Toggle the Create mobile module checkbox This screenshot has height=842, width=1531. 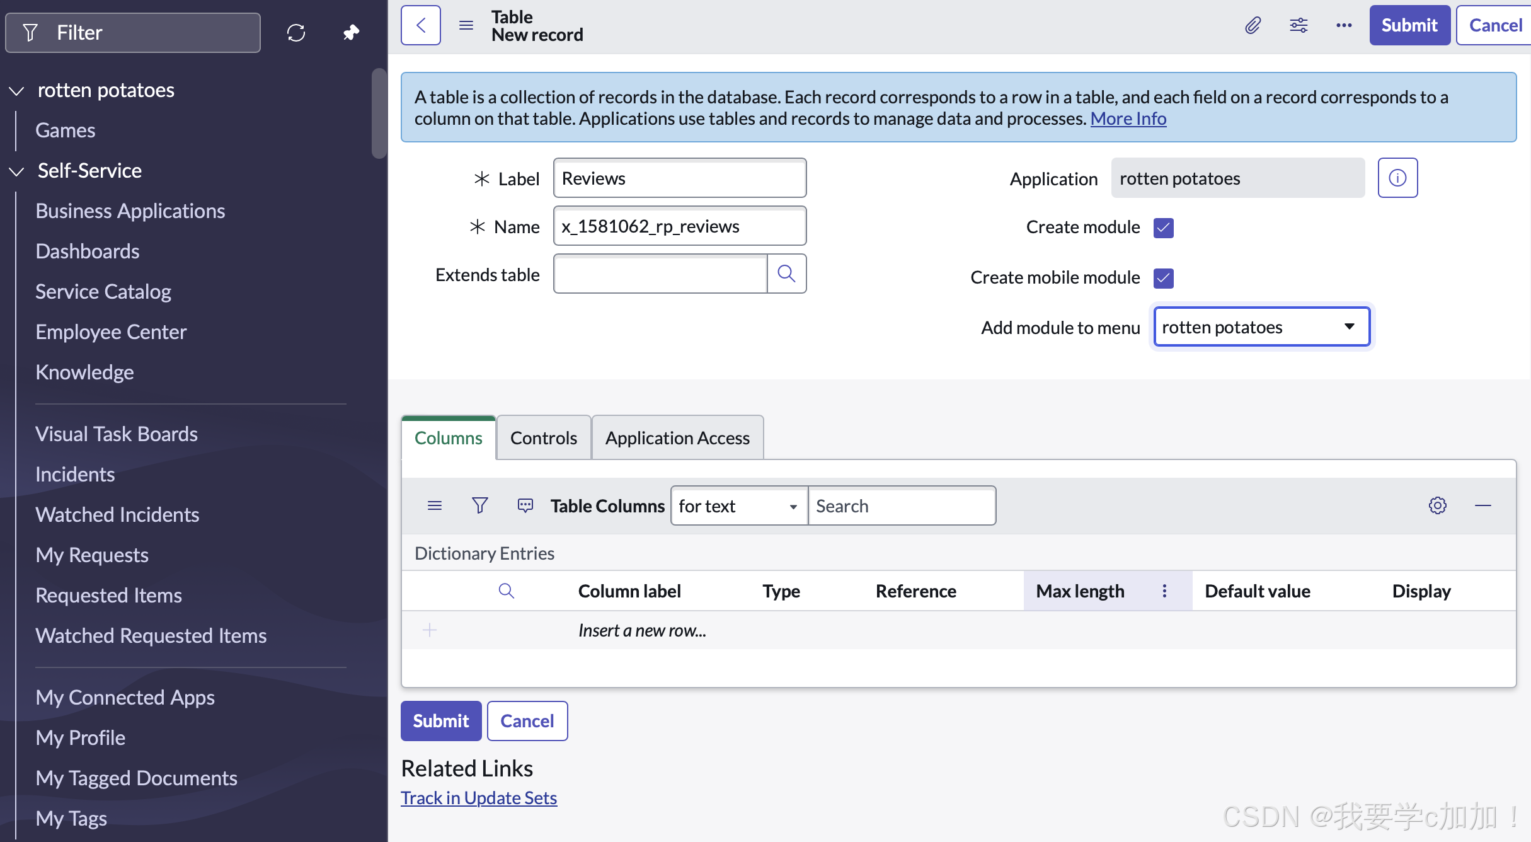click(x=1163, y=278)
